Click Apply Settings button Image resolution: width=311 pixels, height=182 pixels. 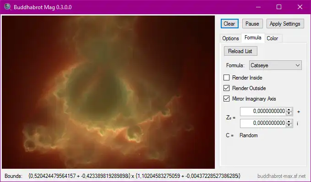pyautogui.click(x=285, y=24)
